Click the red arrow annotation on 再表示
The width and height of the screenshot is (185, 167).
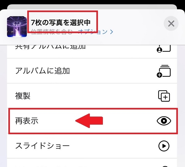pos(89,121)
